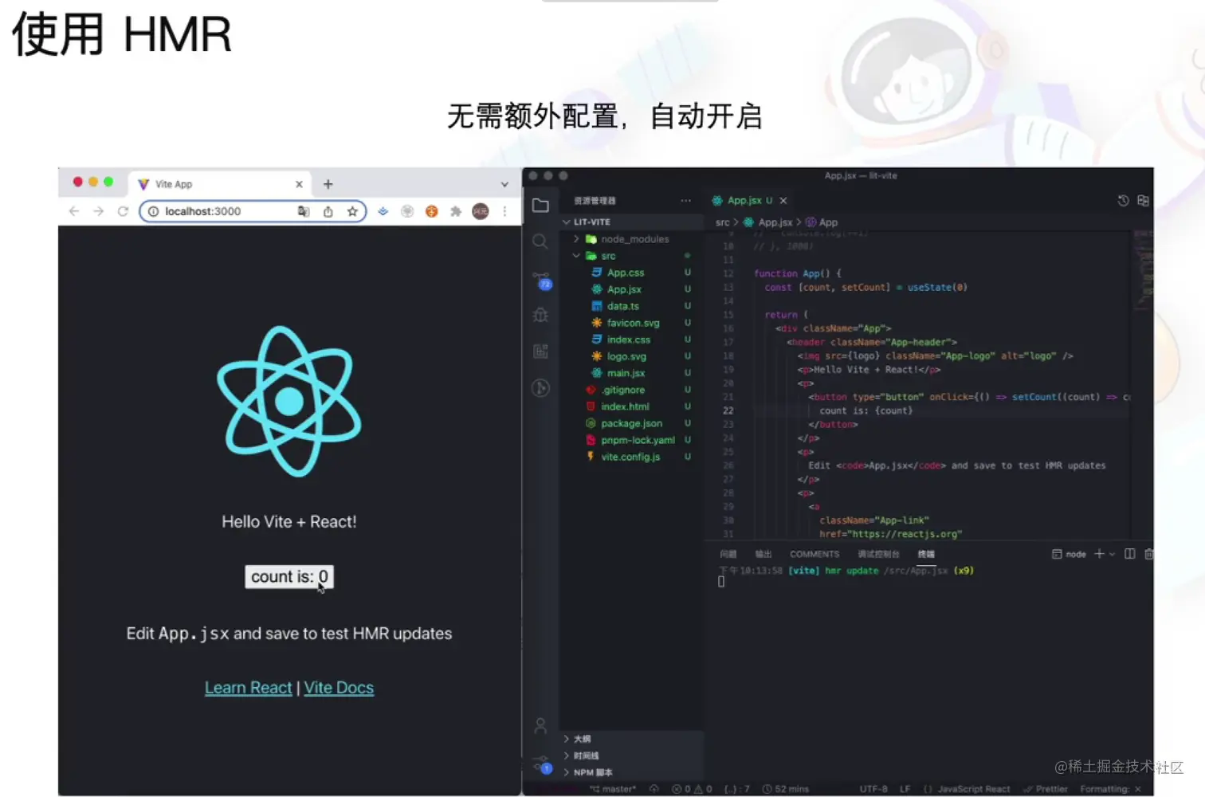Open the Learn React link
The image size is (1205, 797).
click(249, 688)
